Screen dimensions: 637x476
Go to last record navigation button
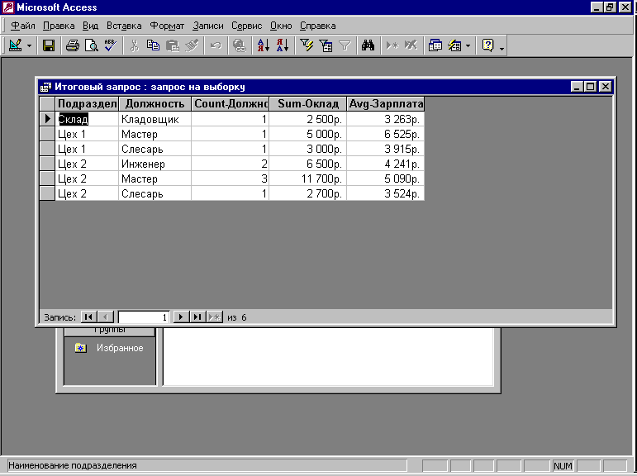point(197,317)
